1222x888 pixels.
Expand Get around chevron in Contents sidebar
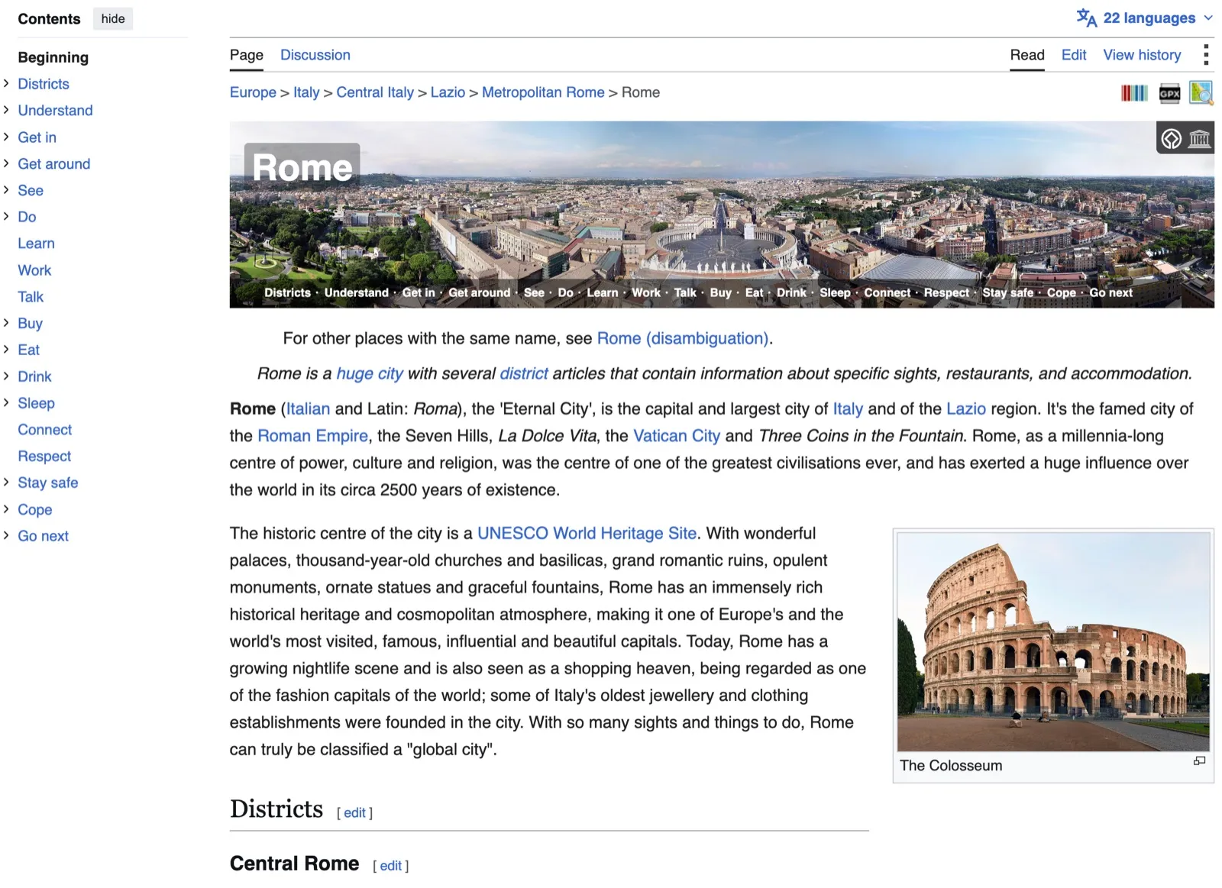coord(6,163)
